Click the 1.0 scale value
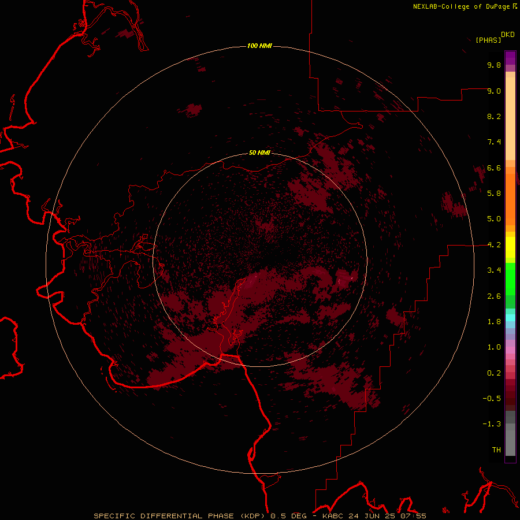Screen dimensions: 520x520 pyautogui.click(x=494, y=347)
